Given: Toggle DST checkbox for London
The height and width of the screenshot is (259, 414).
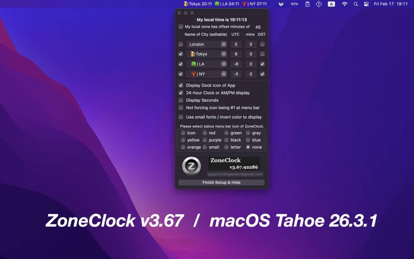Looking at the screenshot, I should tap(262, 44).
